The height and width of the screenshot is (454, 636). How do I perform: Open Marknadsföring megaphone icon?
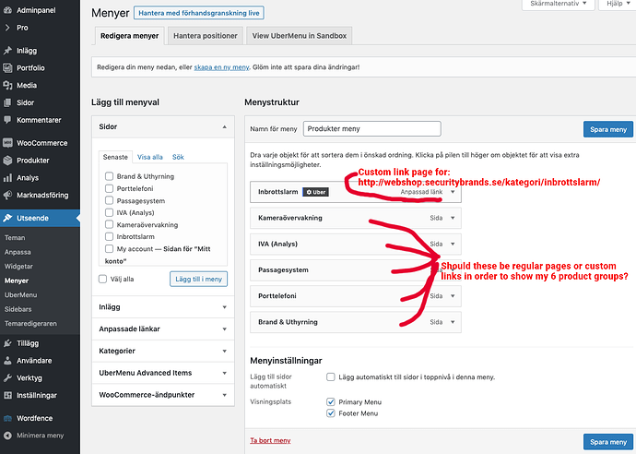point(8,196)
